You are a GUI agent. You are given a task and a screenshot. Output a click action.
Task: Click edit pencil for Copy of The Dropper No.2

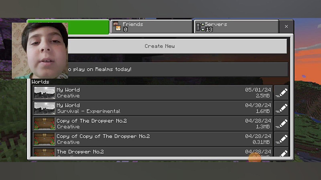[x=281, y=124]
